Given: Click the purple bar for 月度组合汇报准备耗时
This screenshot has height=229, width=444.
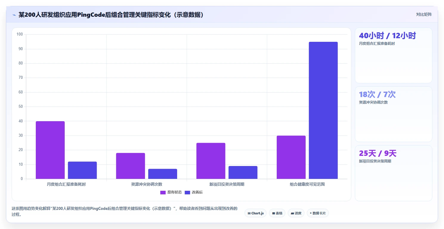Looking at the screenshot, I should [x=50, y=150].
